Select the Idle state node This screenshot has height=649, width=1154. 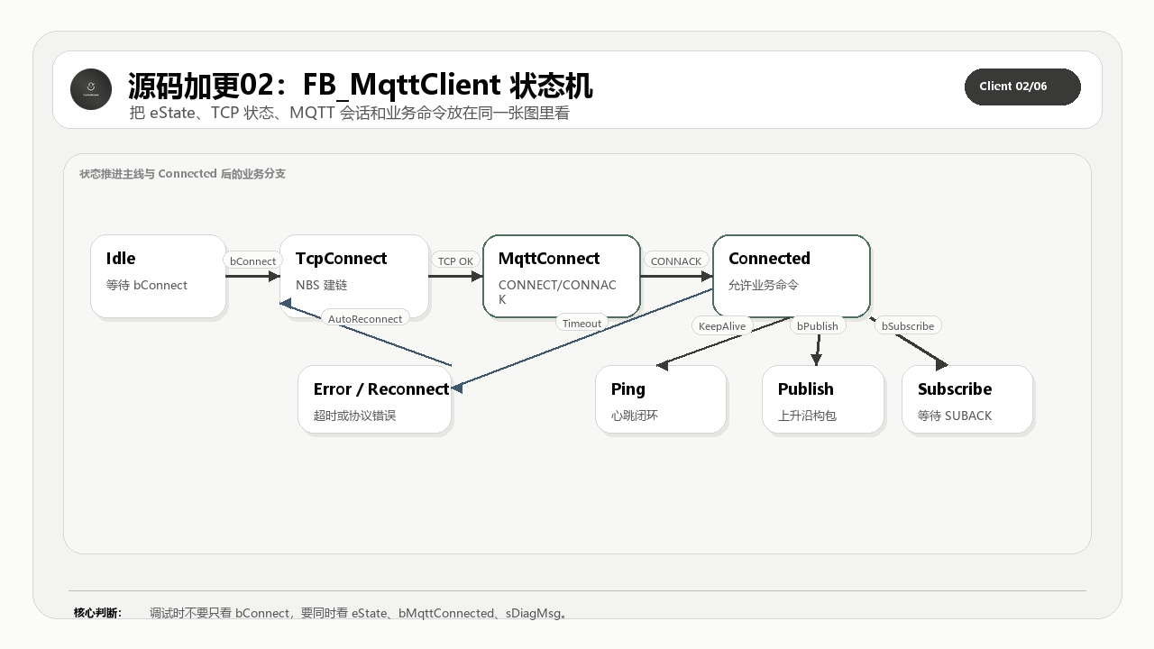pyautogui.click(x=158, y=276)
